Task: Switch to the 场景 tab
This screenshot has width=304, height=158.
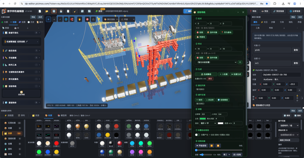Action: coord(22,22)
